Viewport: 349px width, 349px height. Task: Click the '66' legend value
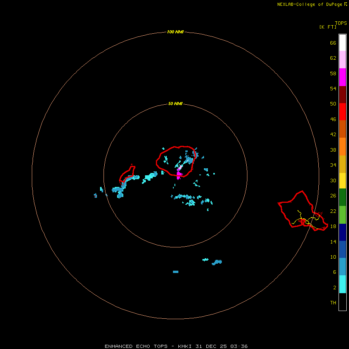click(x=333, y=43)
